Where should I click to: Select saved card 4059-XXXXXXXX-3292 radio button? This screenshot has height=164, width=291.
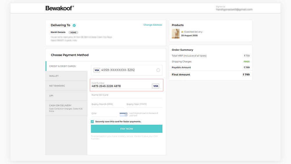click(x=158, y=70)
